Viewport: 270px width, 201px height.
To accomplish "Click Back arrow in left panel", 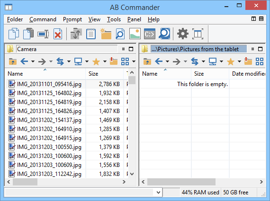I will [24, 61].
